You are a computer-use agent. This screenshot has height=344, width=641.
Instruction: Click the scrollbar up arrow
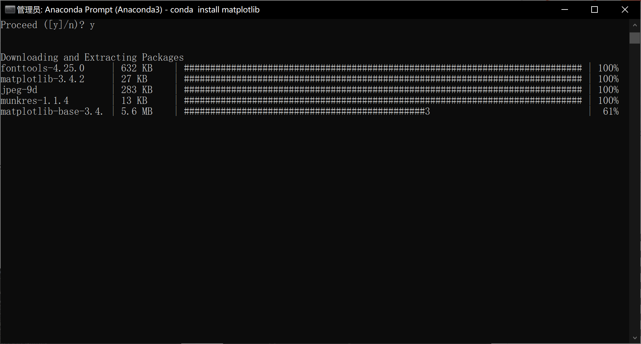pos(635,25)
